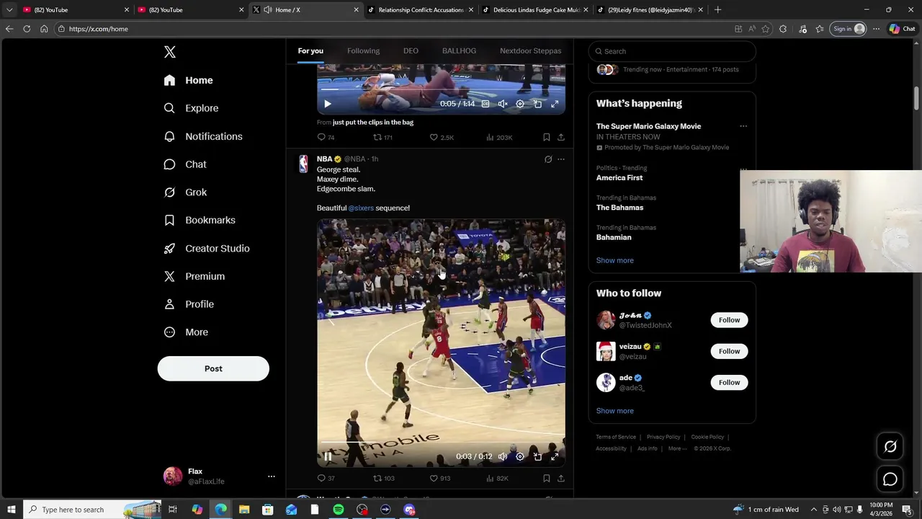Click the Post button

(213, 368)
